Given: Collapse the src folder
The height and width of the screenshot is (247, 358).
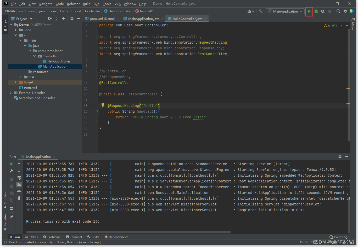Looking at the screenshot, I should pos(16,35).
